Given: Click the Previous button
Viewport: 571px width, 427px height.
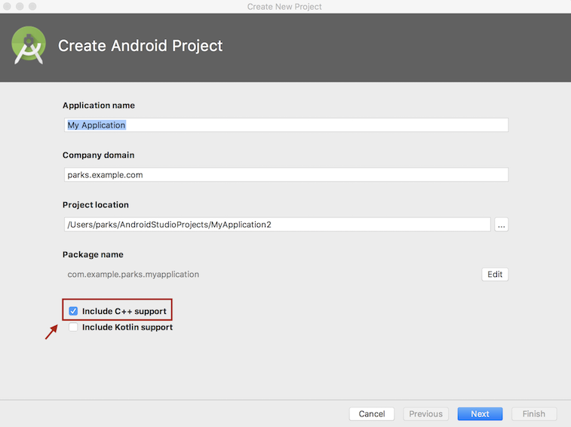Looking at the screenshot, I should (425, 414).
